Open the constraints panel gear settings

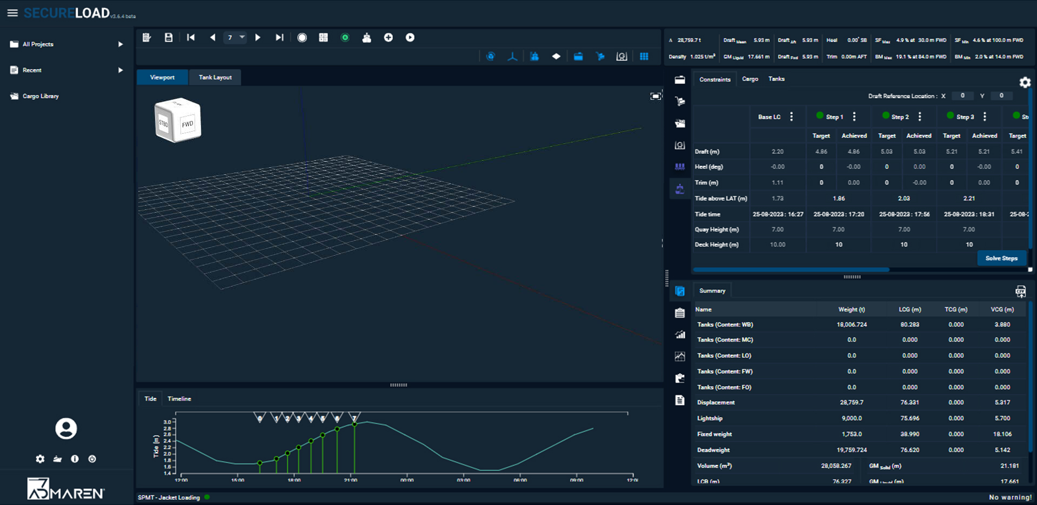tap(1025, 82)
